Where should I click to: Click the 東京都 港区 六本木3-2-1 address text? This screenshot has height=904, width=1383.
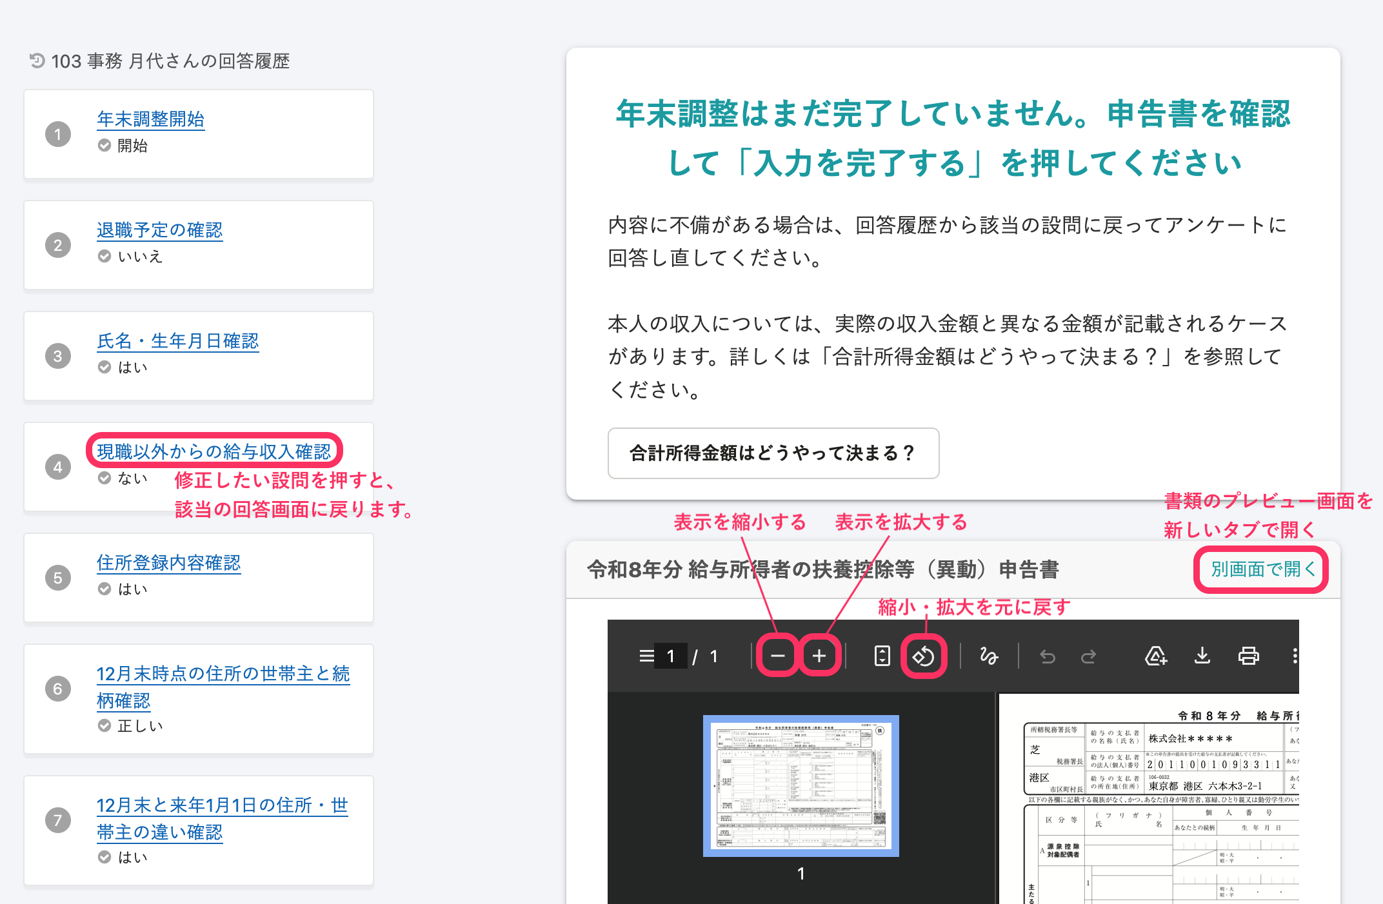pos(1205,787)
